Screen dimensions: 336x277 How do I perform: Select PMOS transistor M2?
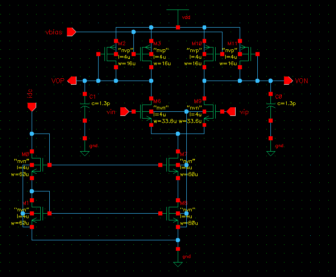(x=110, y=54)
